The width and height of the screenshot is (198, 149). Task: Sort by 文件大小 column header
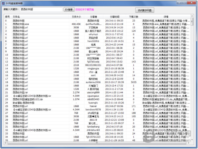(76, 16)
